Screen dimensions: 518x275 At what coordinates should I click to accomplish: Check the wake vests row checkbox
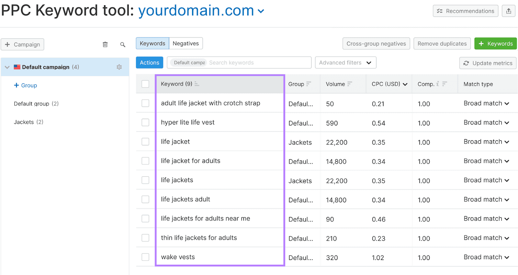[145, 257]
